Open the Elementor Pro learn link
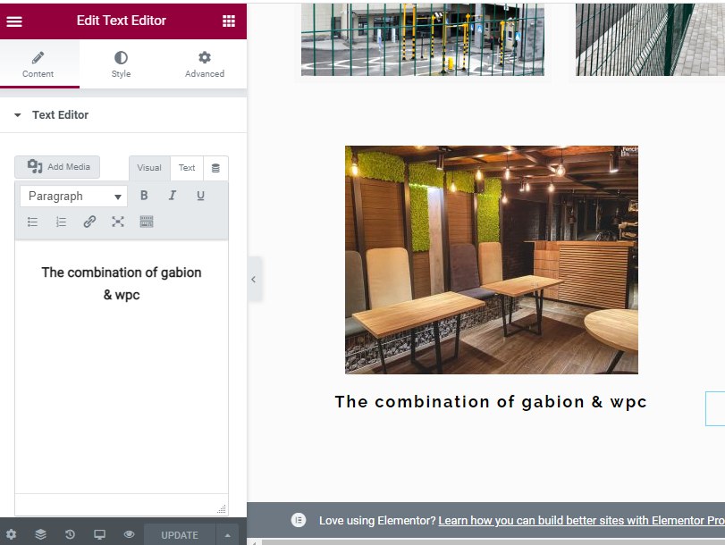725x545 pixels. tap(581, 521)
